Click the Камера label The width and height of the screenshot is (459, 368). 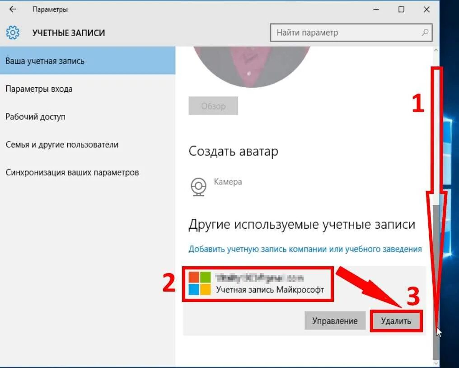228,182
